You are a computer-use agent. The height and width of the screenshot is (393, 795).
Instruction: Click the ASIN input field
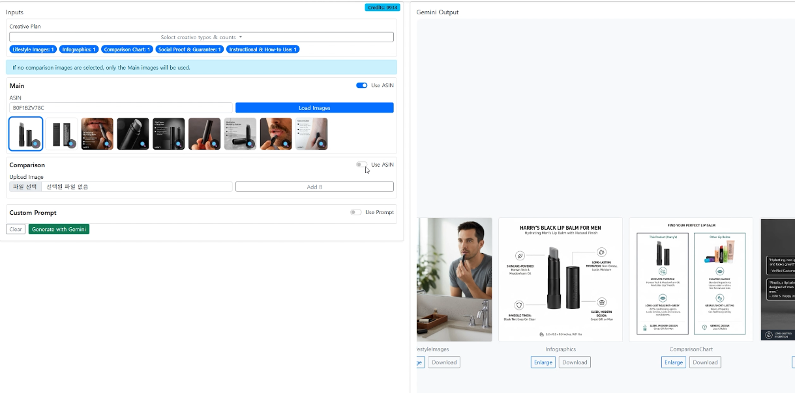121,107
